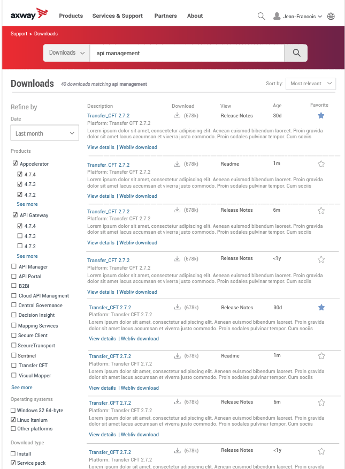Uncheck the Appcelerator product checkbox

[x=15, y=163]
